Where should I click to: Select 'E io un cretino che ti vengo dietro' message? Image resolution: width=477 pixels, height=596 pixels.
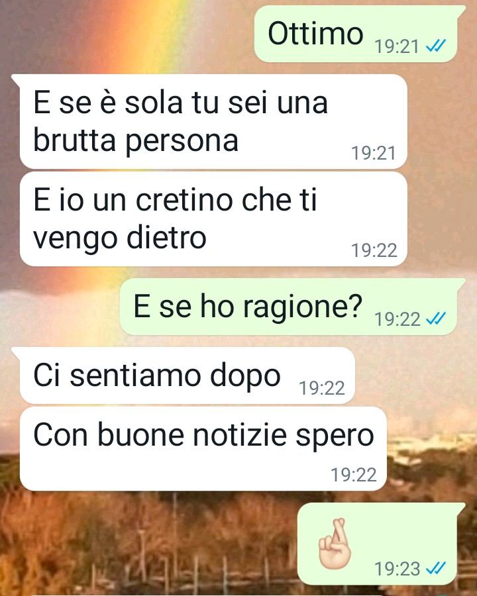213,219
